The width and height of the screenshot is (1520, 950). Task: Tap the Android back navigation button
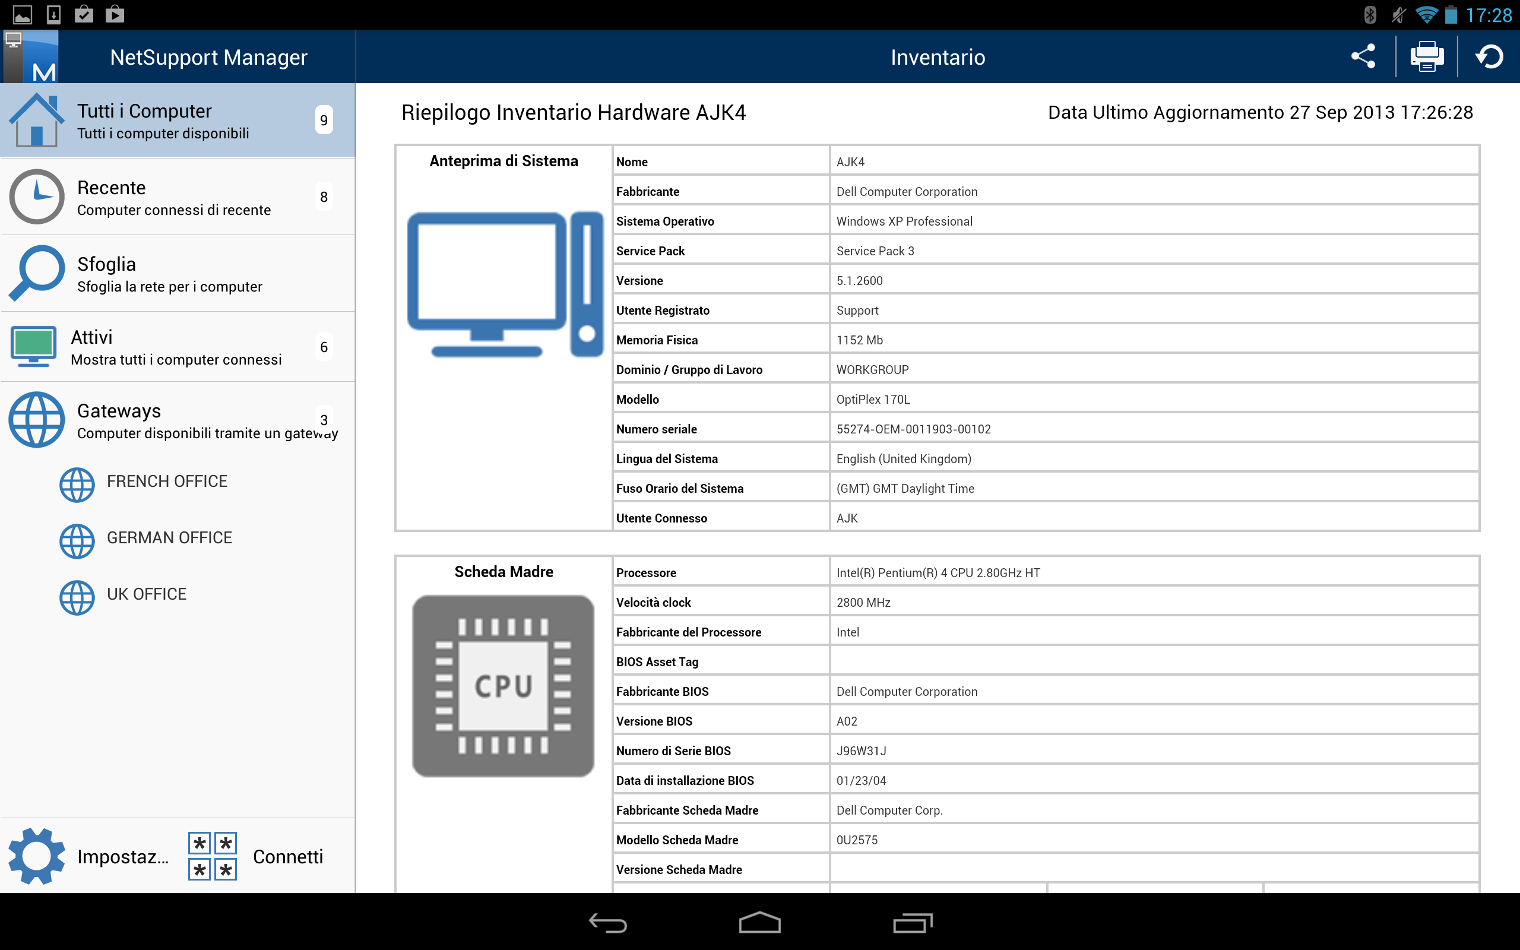coord(607,922)
